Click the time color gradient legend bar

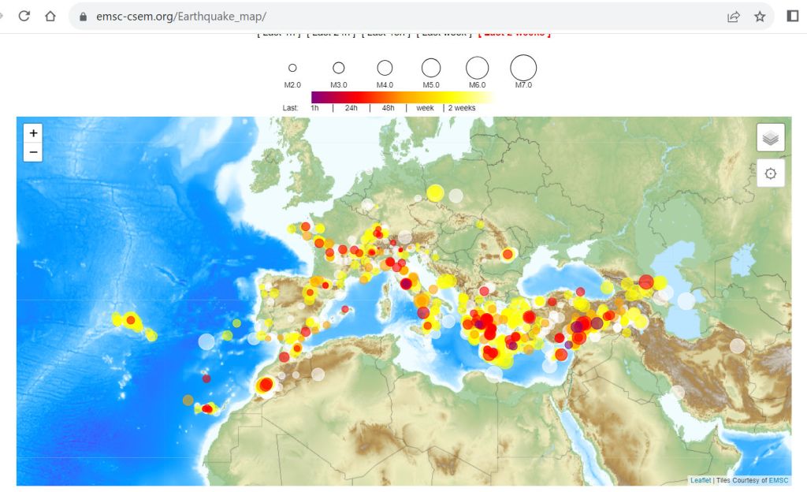pos(402,97)
